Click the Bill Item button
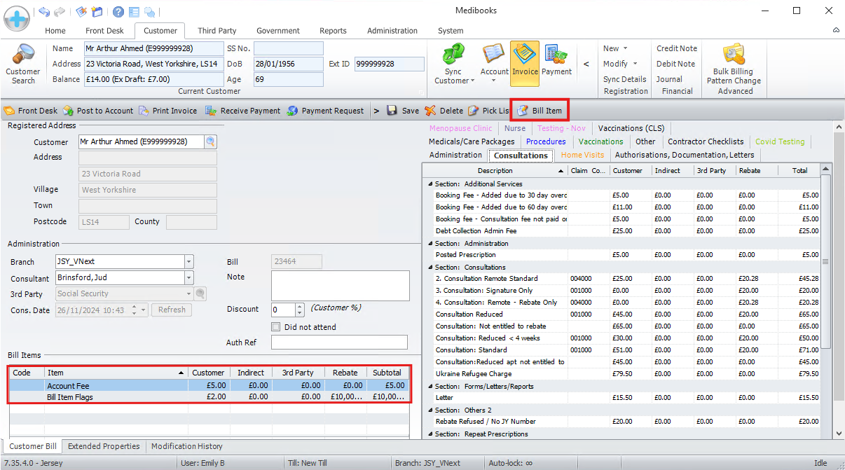Screen dimensions: 845x470 click(x=540, y=111)
